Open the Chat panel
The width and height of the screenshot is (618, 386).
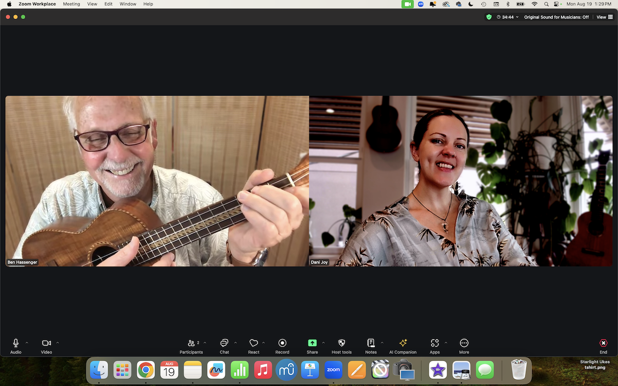coord(224,346)
